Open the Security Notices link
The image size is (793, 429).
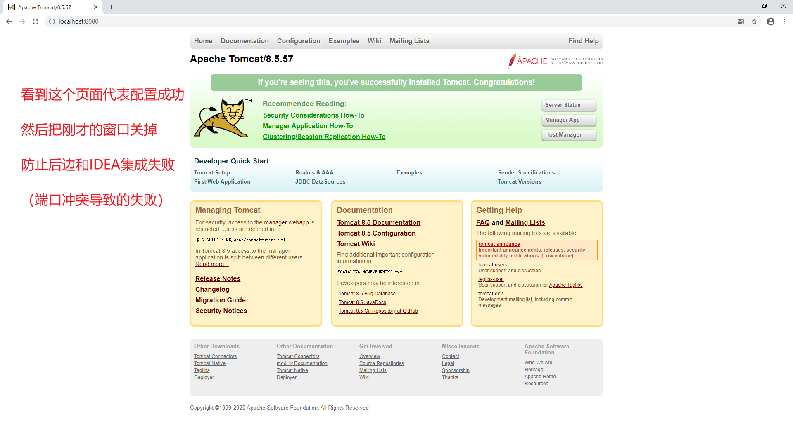click(221, 311)
